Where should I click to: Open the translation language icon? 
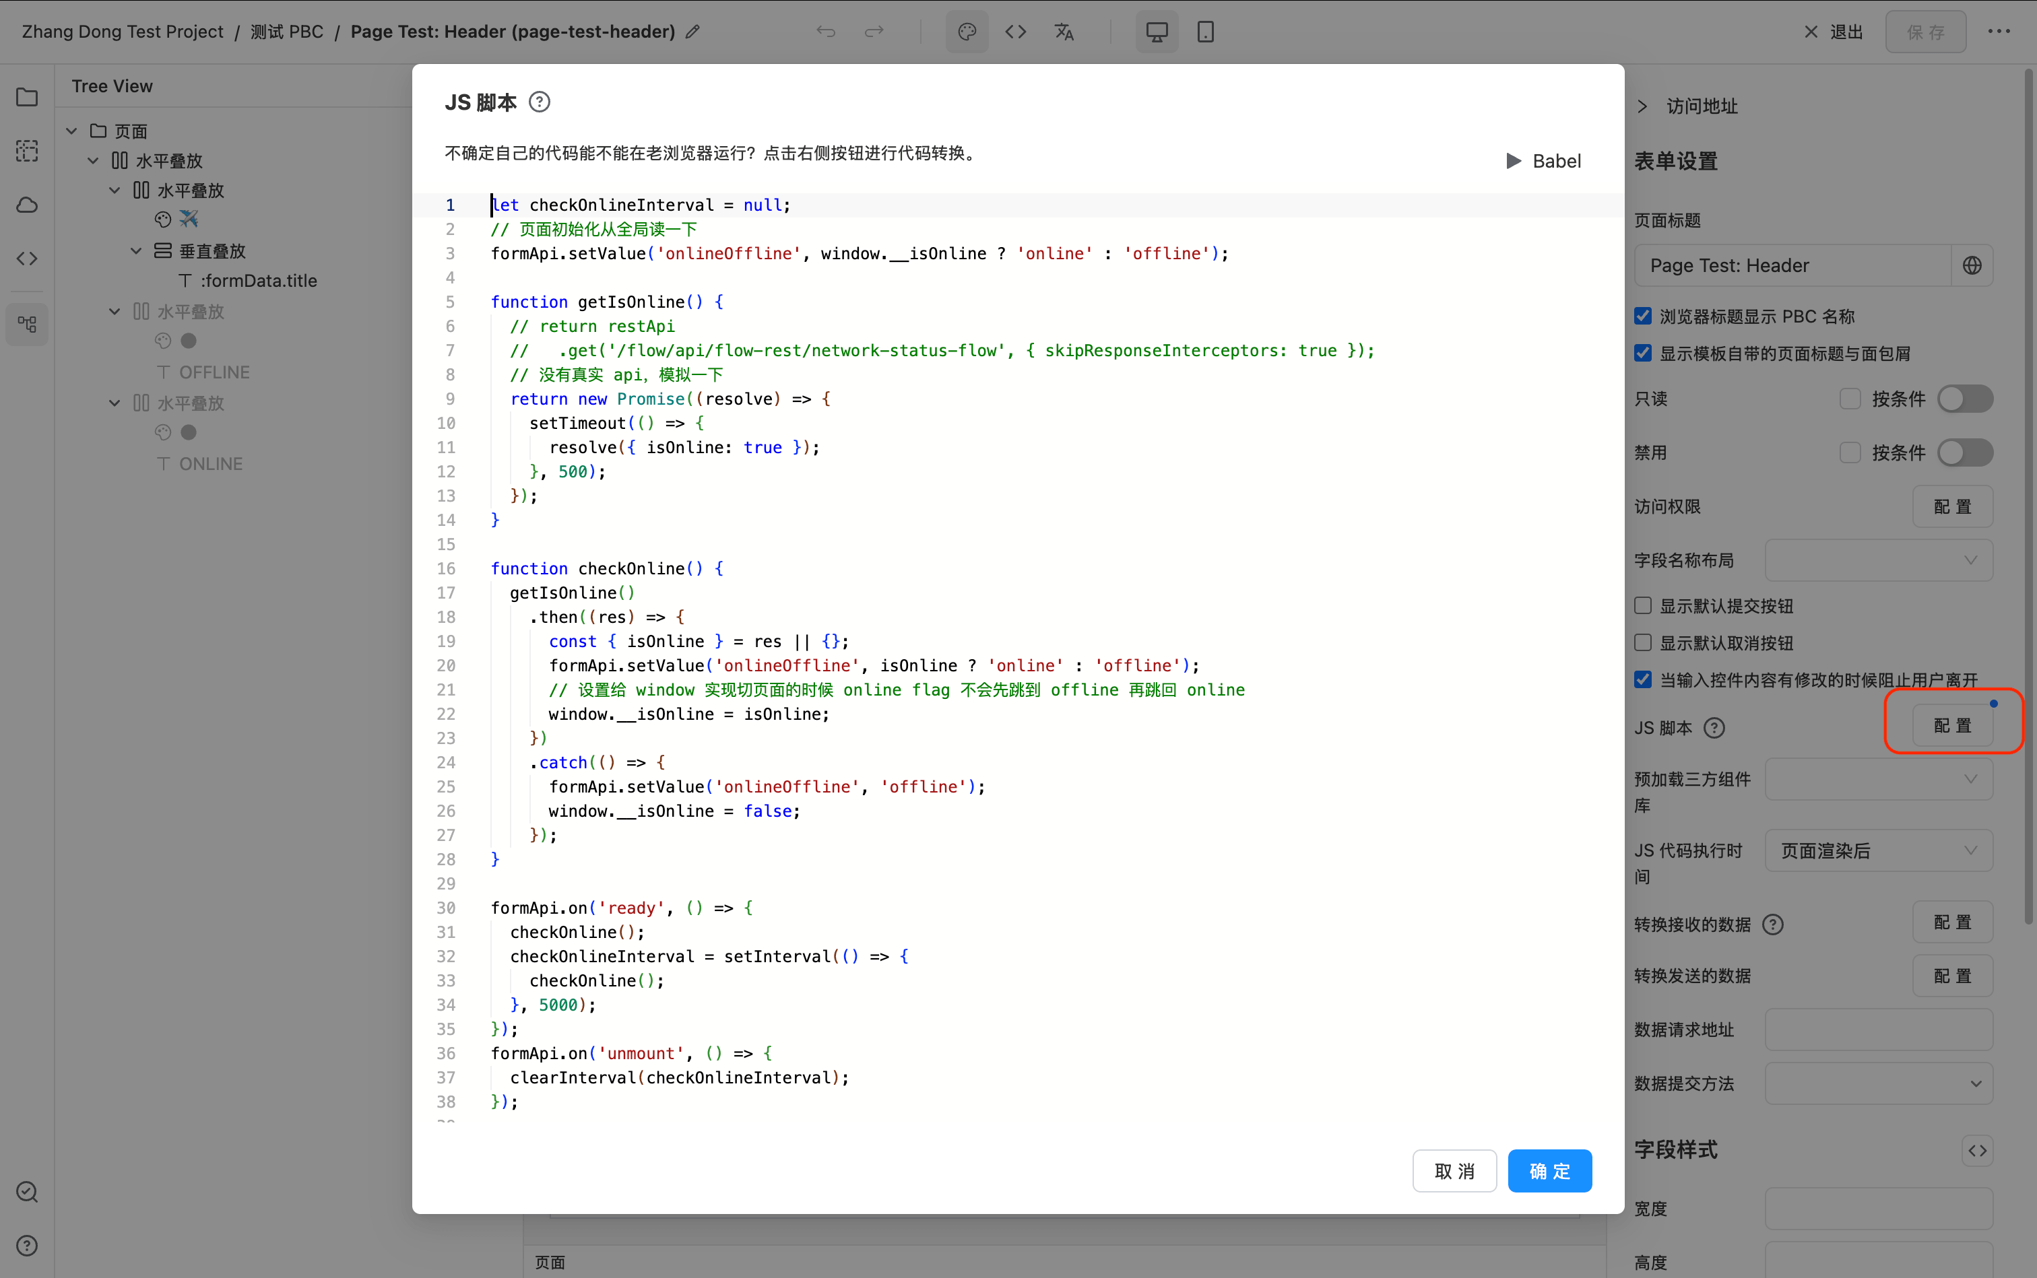pos(1064,32)
